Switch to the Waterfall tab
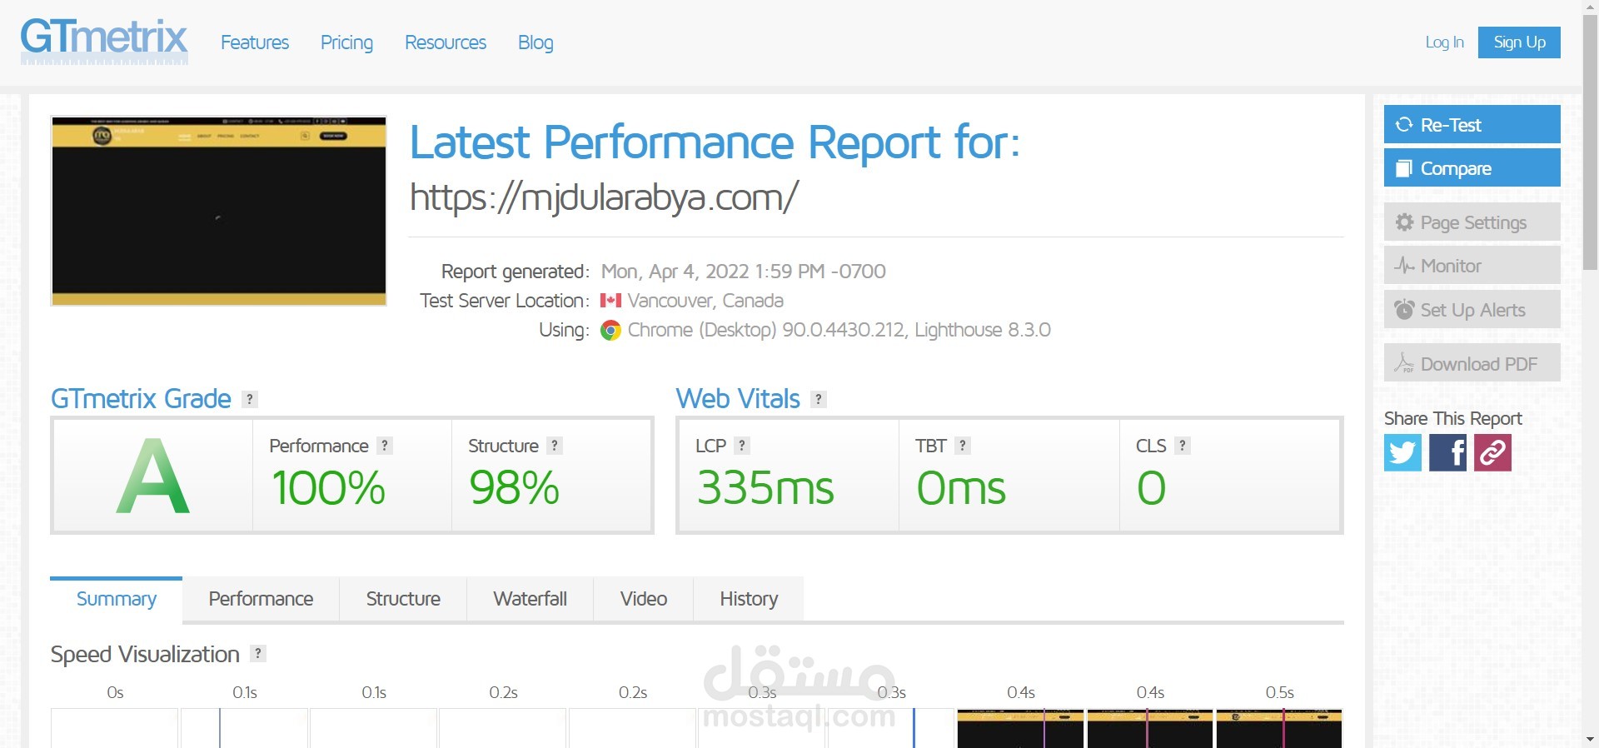This screenshot has width=1599, height=748. (530, 599)
